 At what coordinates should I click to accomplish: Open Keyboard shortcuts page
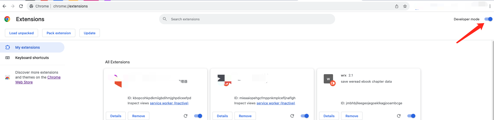click(32, 58)
